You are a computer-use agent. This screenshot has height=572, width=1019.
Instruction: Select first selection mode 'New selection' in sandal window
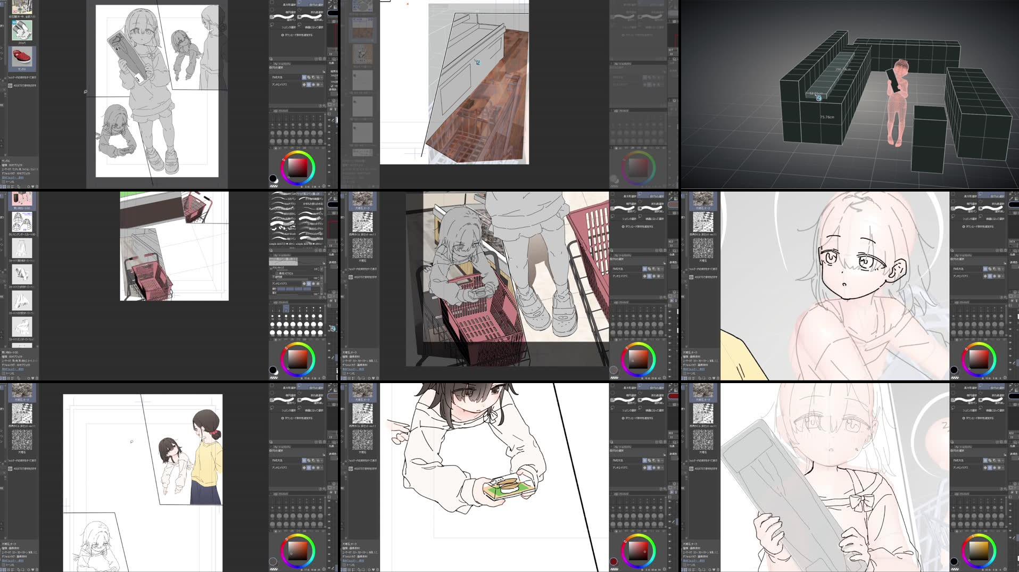click(304, 77)
